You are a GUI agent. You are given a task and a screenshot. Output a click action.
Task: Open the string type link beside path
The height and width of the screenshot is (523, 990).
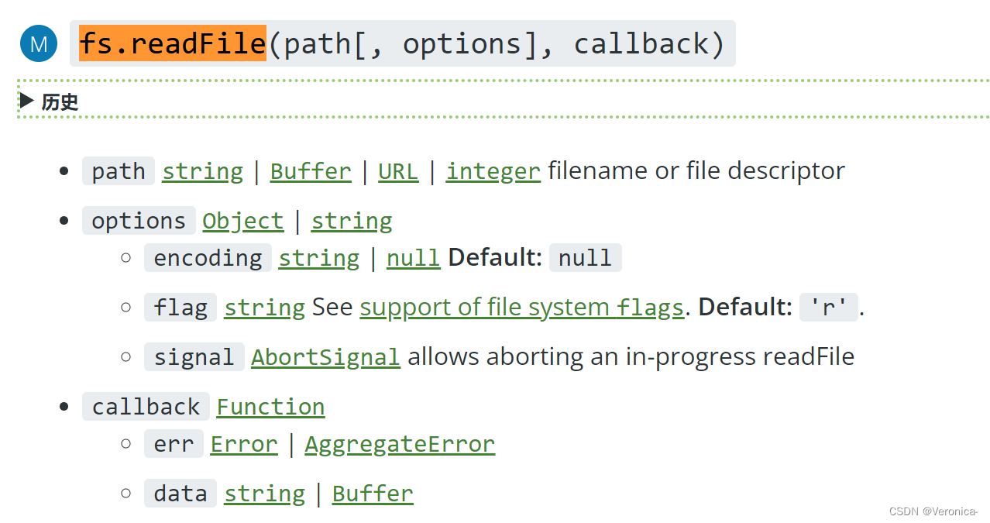(x=202, y=170)
